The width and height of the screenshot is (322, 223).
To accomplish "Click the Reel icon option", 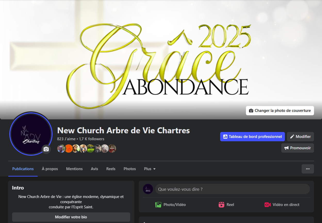I will click(x=226, y=205).
